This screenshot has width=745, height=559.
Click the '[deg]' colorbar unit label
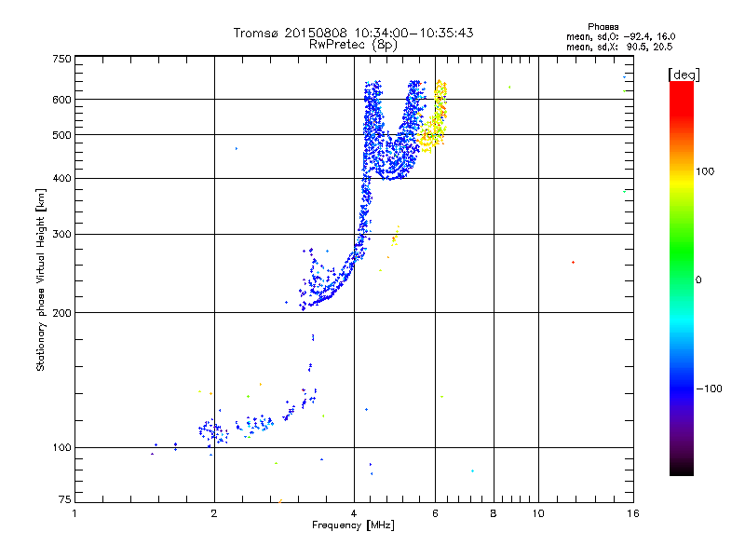pos(684,75)
